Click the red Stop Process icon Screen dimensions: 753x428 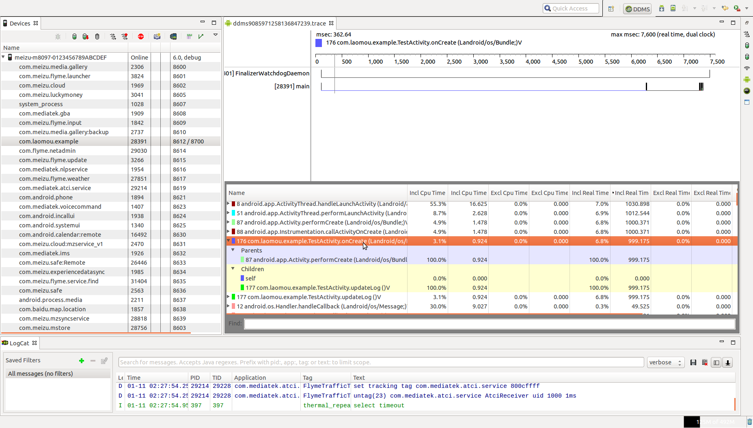click(141, 36)
